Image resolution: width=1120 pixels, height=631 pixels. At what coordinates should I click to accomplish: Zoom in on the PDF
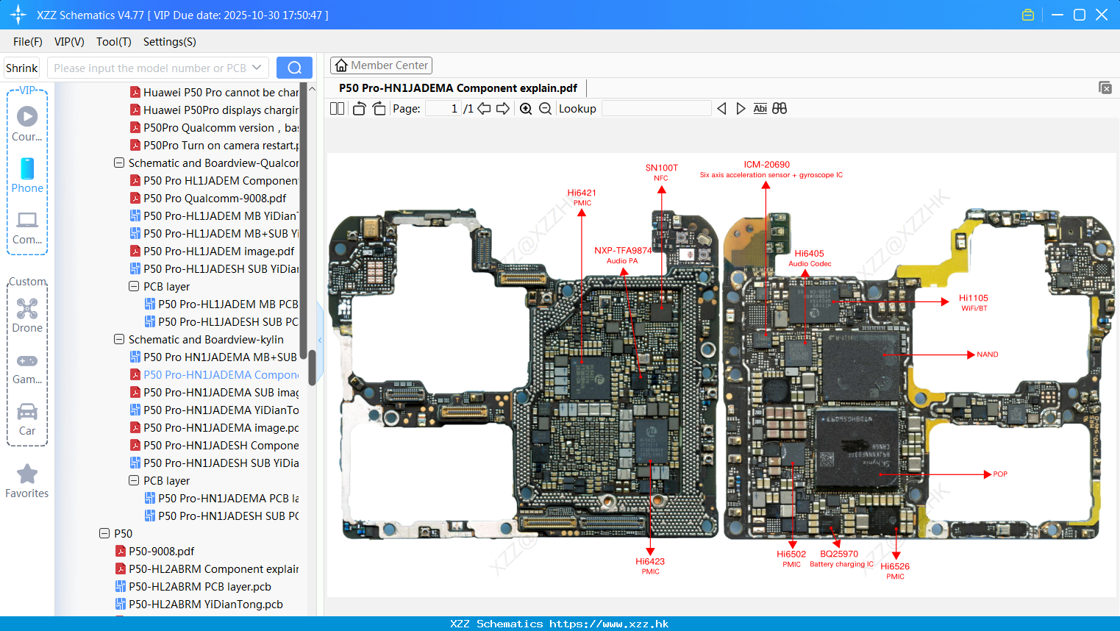pyautogui.click(x=526, y=109)
